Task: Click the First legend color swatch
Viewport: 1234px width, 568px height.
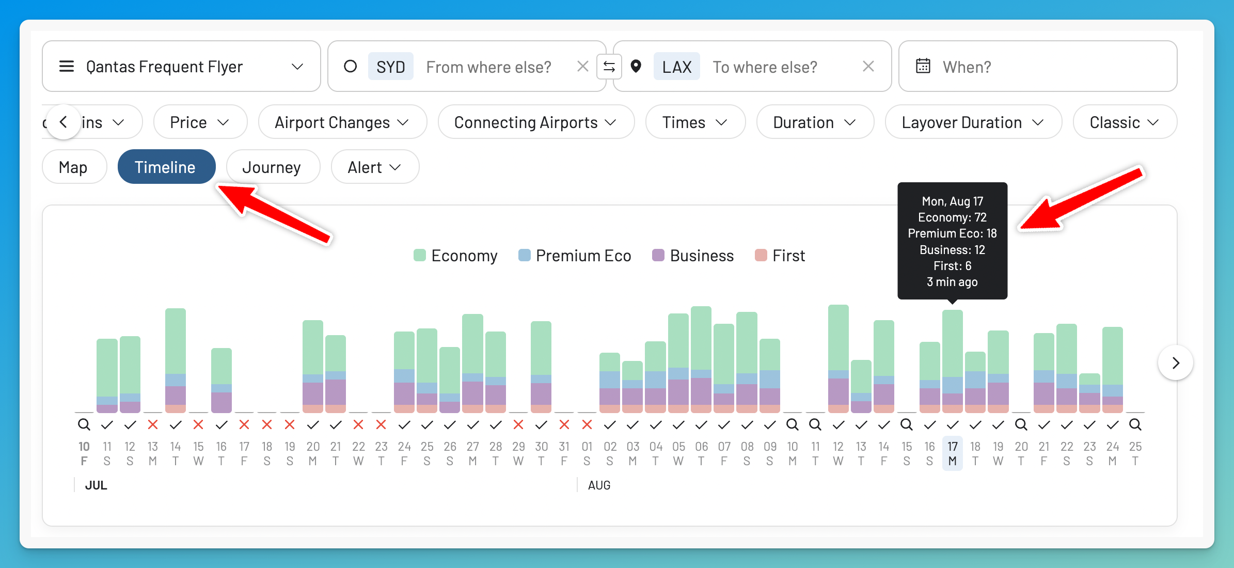Action: 761,256
